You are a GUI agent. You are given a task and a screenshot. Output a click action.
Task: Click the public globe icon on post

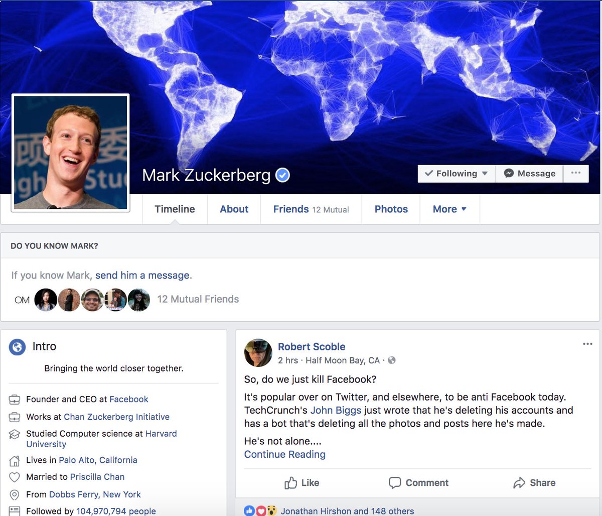click(392, 360)
